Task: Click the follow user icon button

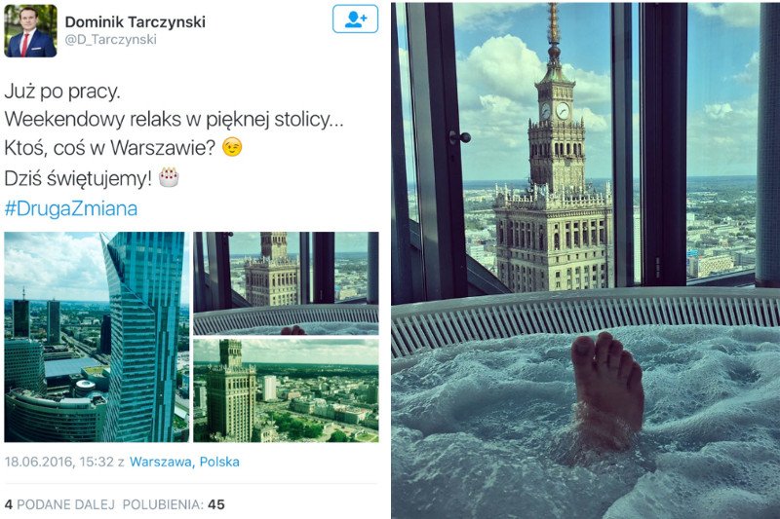Action: 355,19
